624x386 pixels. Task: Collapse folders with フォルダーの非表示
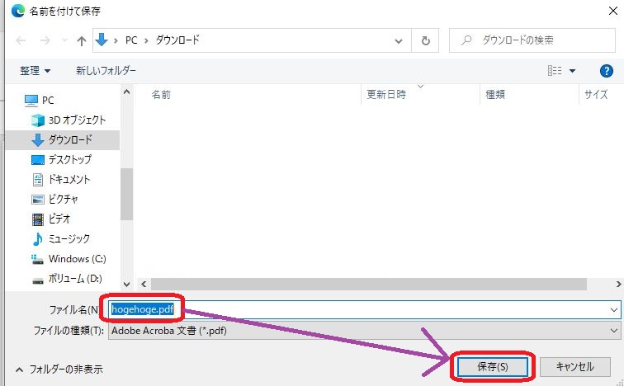[x=59, y=369]
